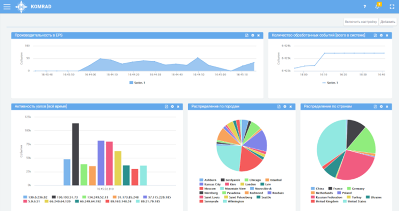The image size is (399, 211).
Task: Toggle China in countries legend
Action: point(318,189)
